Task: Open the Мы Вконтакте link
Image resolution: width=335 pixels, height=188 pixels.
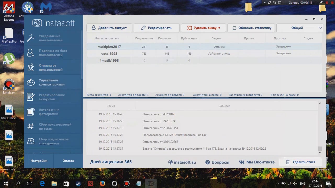Action: [257, 162]
